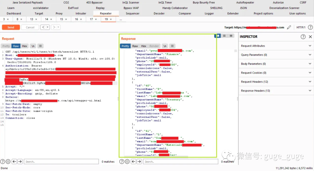Switch the Response view to Hex
Image resolution: width=314 pixels, height=171 pixels.
coord(144,46)
